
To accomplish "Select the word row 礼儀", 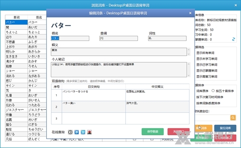I will click(x=16, y=95).
